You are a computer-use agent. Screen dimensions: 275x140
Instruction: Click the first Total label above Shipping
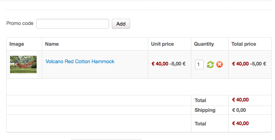[x=200, y=100]
